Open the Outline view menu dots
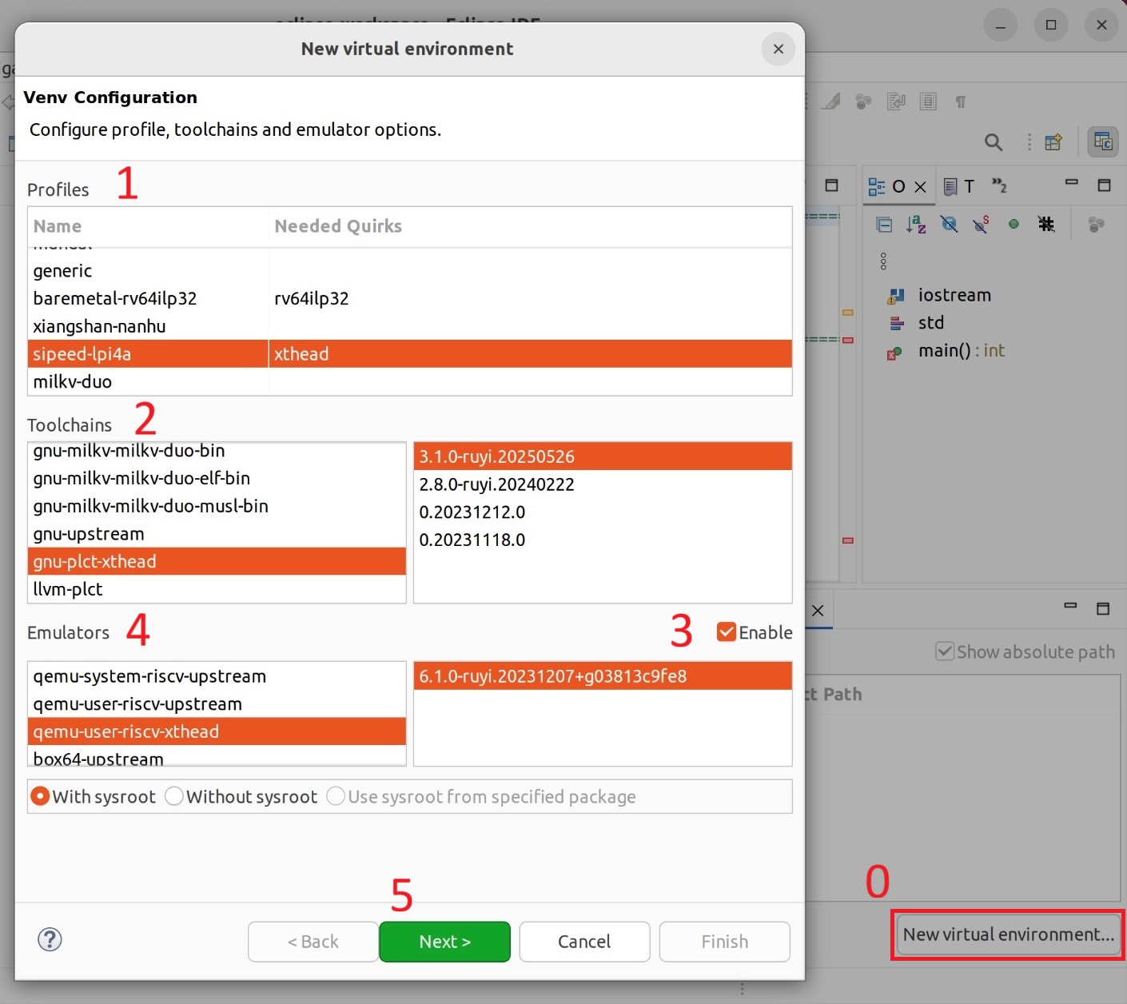1127x1004 pixels. point(883,261)
